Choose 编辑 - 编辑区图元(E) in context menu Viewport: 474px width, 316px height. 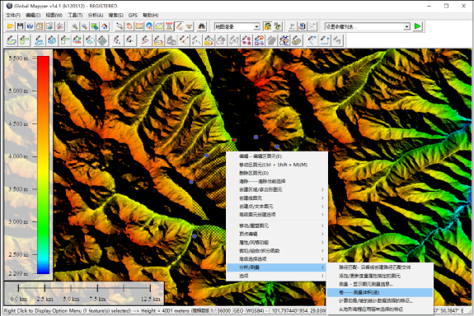pyautogui.click(x=277, y=156)
